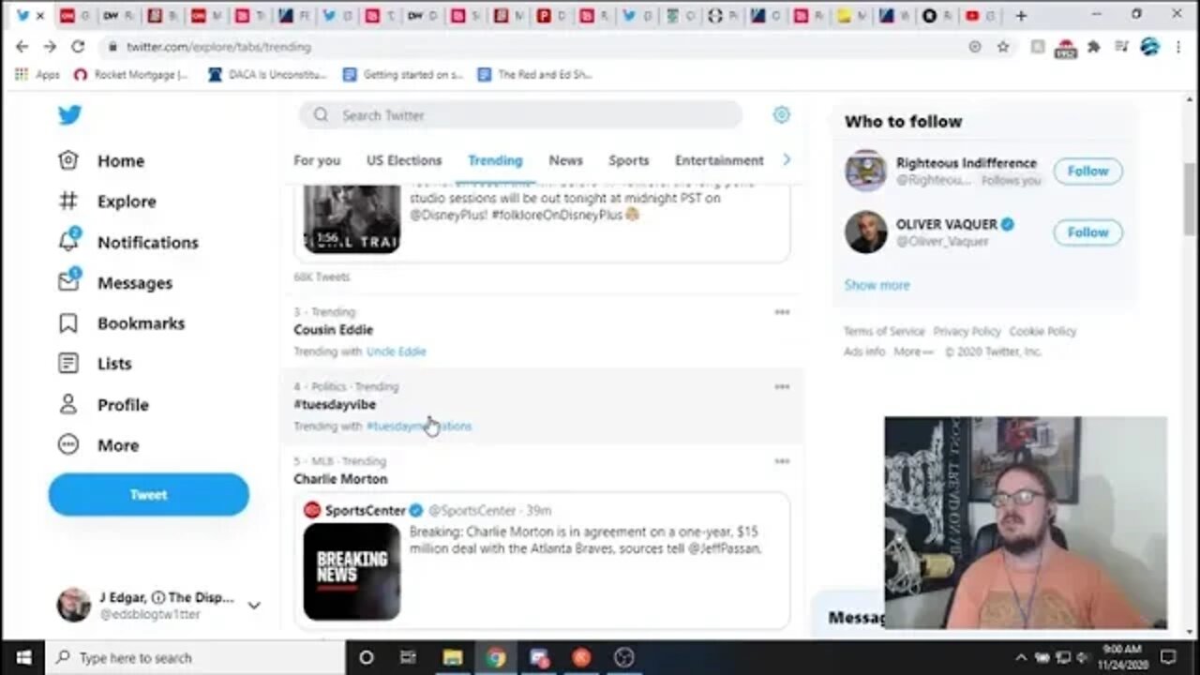Switch to the US Elections tab

click(x=404, y=160)
